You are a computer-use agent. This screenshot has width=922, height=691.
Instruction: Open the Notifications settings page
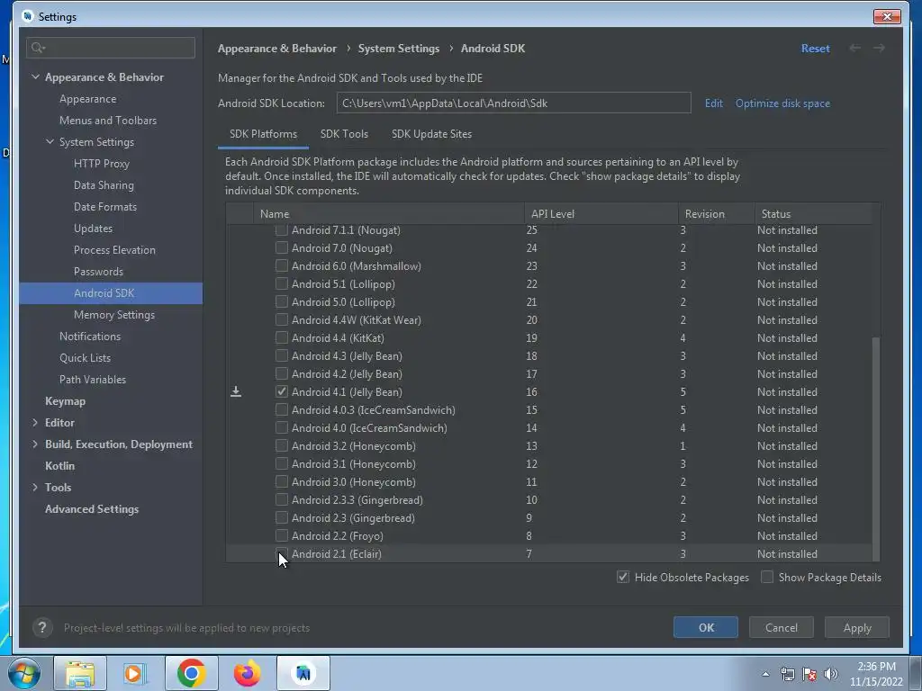click(90, 337)
